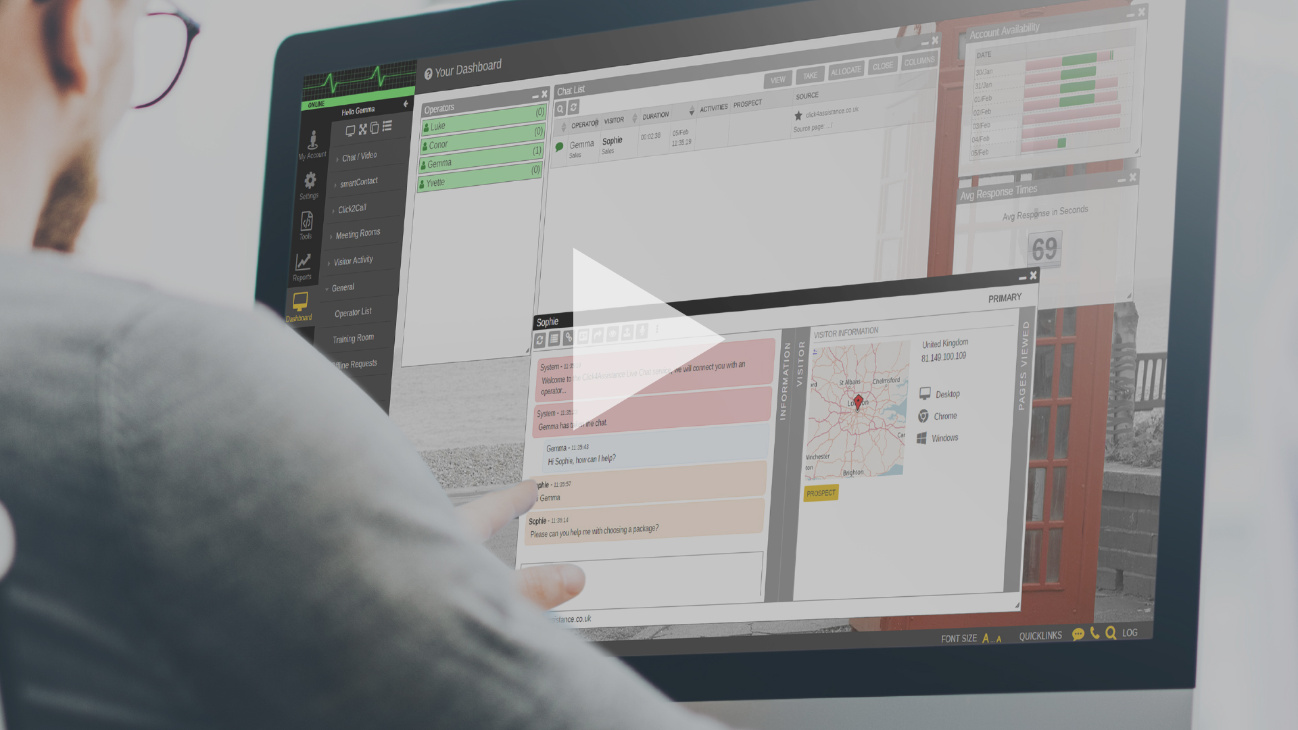The image size is (1298, 730).
Task: Click the phone icon in QUICKLINKS bar
Action: [1097, 633]
